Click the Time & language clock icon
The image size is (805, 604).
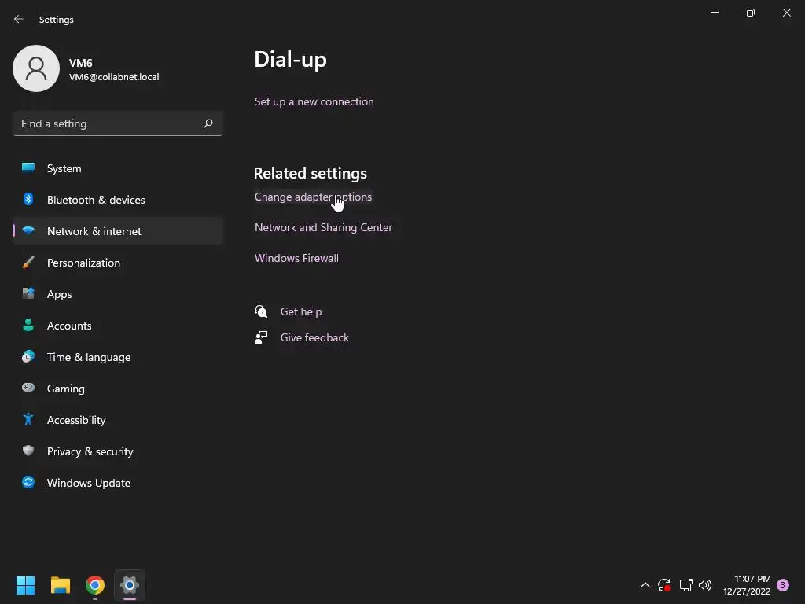click(x=28, y=356)
